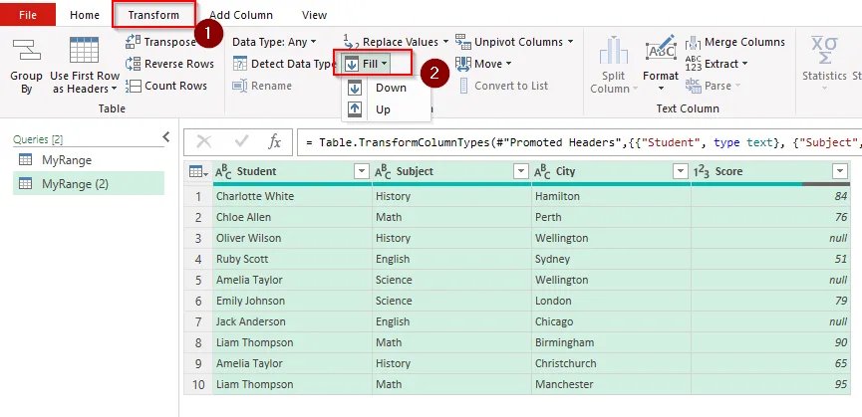
Task: Click the Convert to List command
Action: 503,86
